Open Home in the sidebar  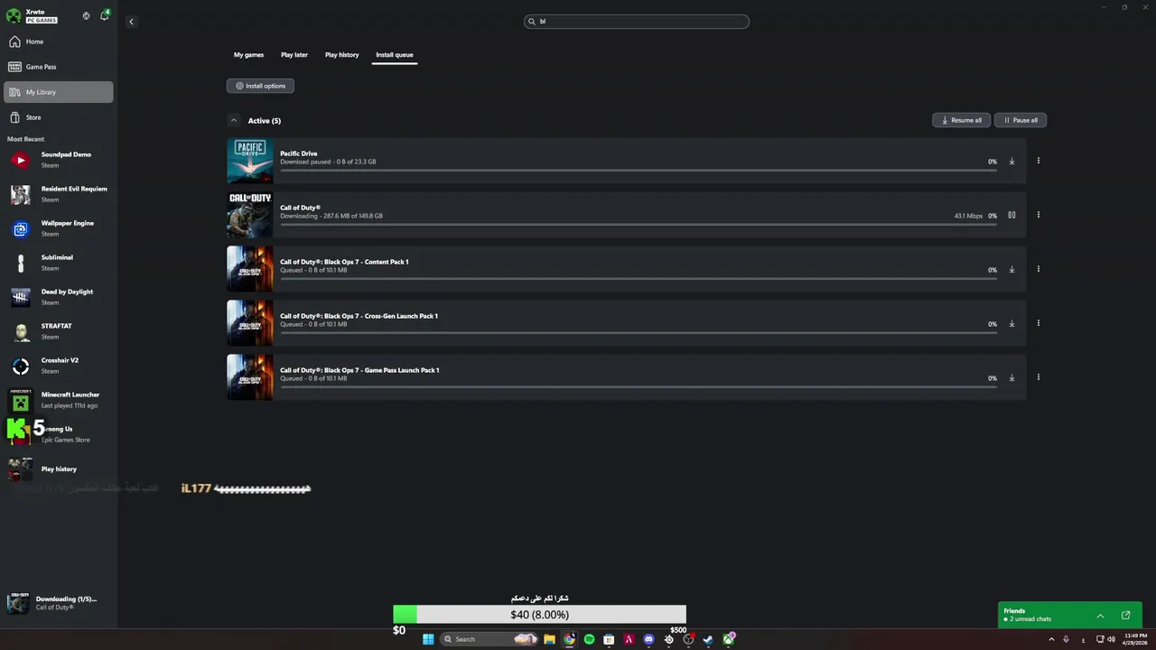59,42
